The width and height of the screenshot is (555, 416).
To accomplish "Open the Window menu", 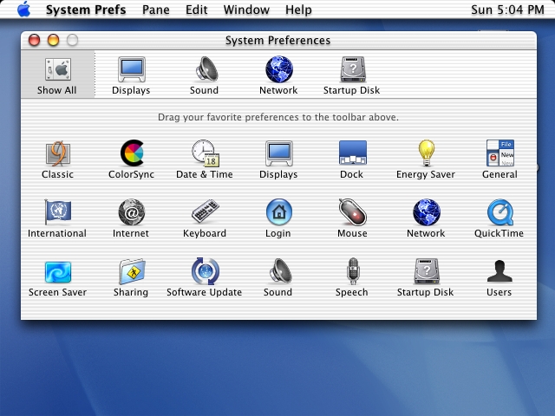I will [246, 10].
